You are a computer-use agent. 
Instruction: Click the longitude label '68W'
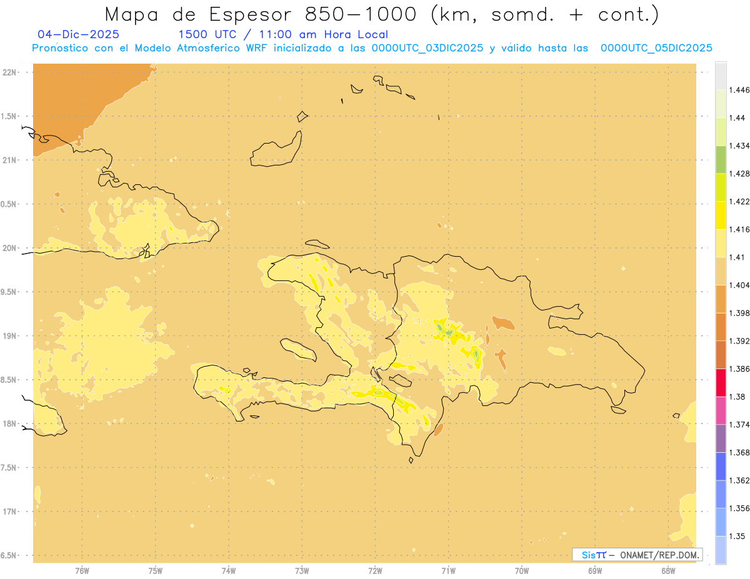[668, 571]
